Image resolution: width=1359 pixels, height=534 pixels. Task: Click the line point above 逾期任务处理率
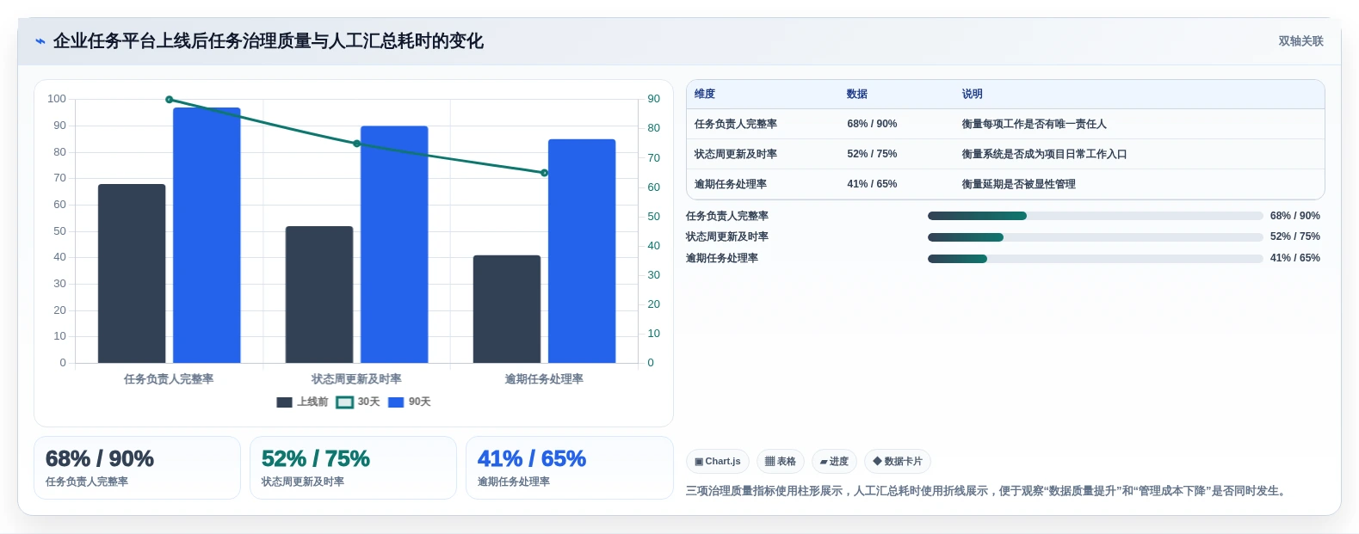pos(544,173)
